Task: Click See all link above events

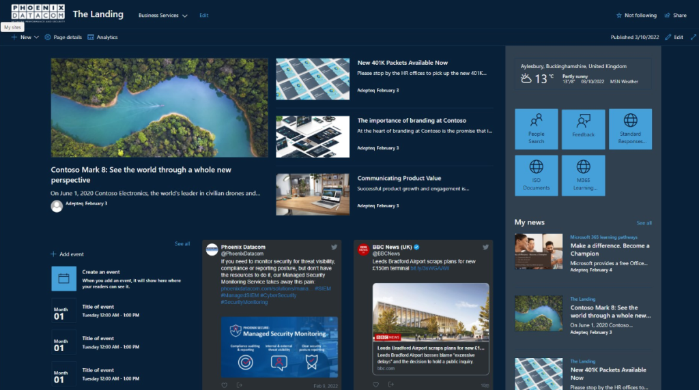Action: 182,244
